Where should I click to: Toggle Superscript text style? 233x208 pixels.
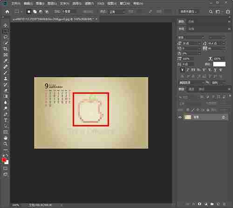point(204,70)
